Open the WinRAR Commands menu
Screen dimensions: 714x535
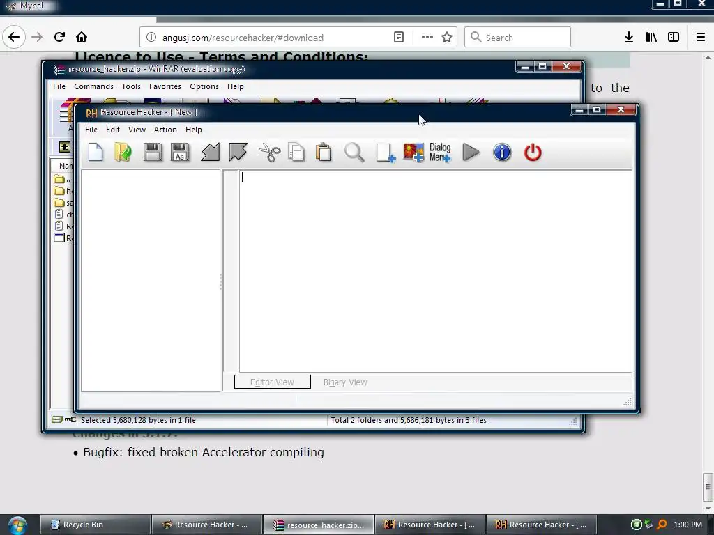tap(94, 86)
